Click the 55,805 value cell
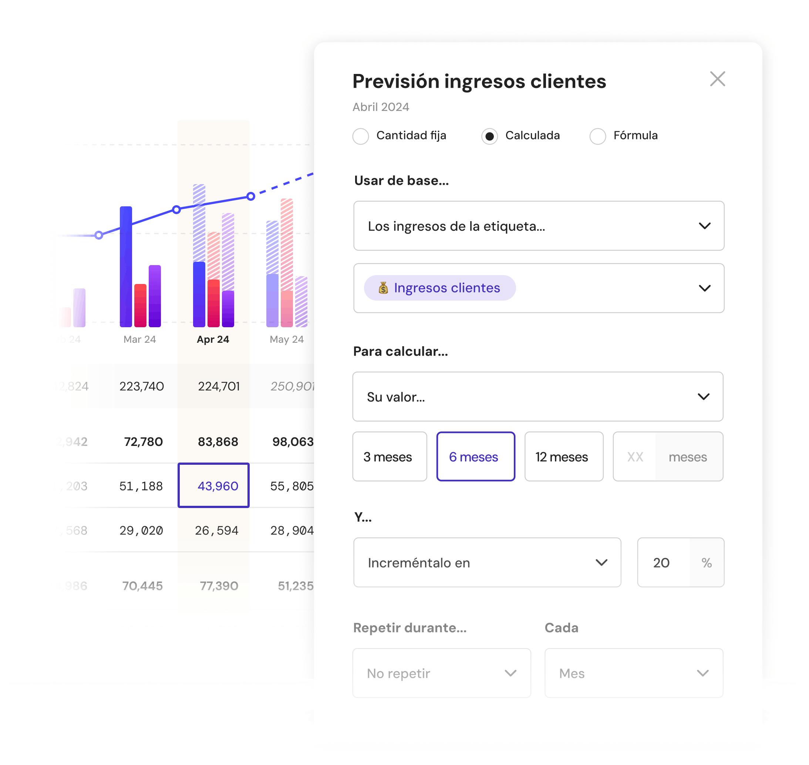809x765 pixels. pos(292,486)
